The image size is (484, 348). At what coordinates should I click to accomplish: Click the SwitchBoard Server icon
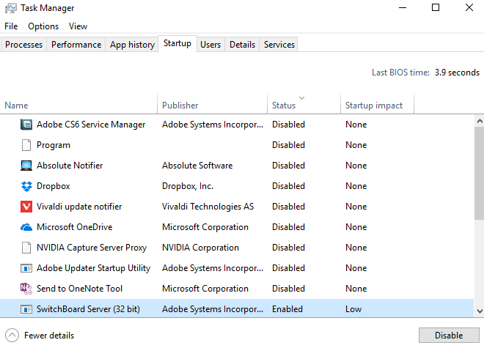click(x=26, y=309)
